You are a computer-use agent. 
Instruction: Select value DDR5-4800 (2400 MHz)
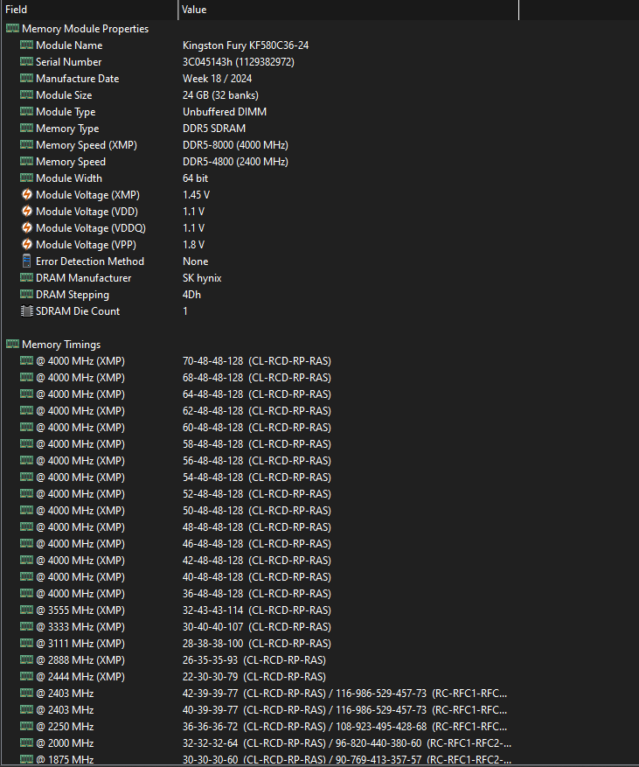coord(235,162)
